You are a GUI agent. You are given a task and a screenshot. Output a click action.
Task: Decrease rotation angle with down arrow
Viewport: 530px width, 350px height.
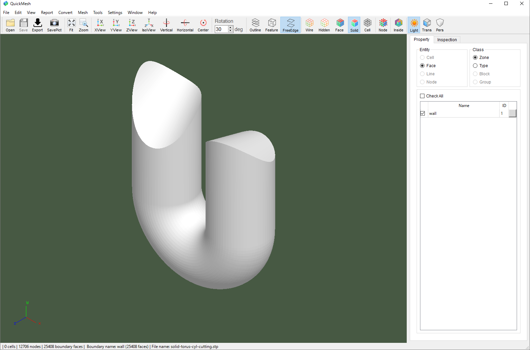tap(231, 31)
